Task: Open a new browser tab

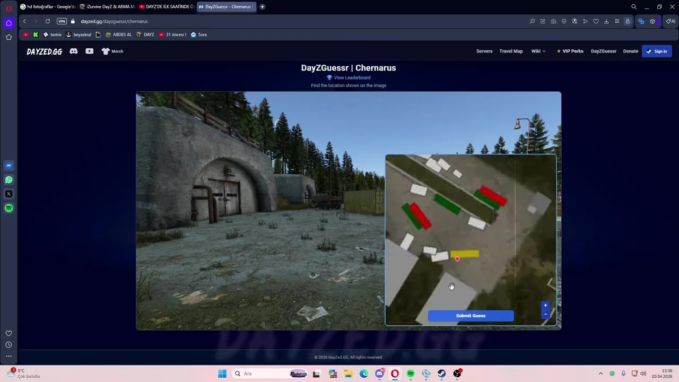Action: 262,6
